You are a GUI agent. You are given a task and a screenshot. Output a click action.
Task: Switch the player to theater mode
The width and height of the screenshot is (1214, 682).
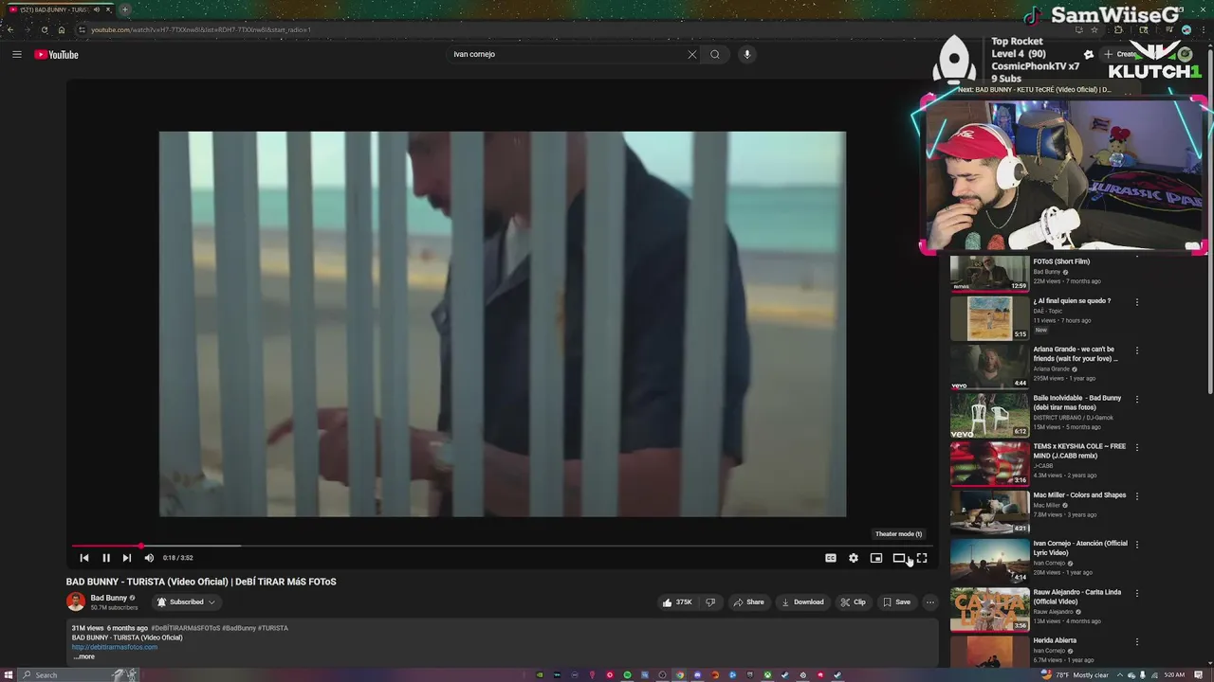click(899, 558)
